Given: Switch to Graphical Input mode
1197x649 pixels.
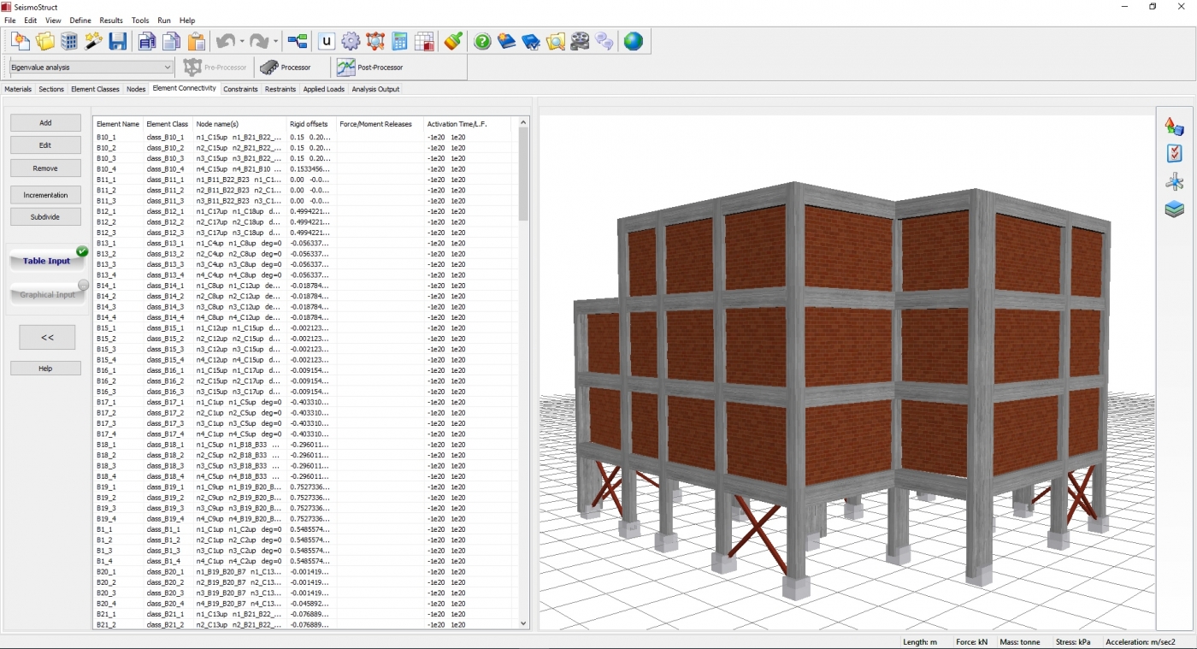Looking at the screenshot, I should [48, 294].
